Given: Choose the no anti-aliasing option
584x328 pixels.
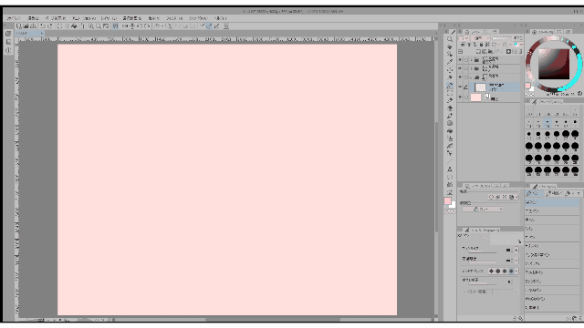Looking at the screenshot, I should coord(491,272).
